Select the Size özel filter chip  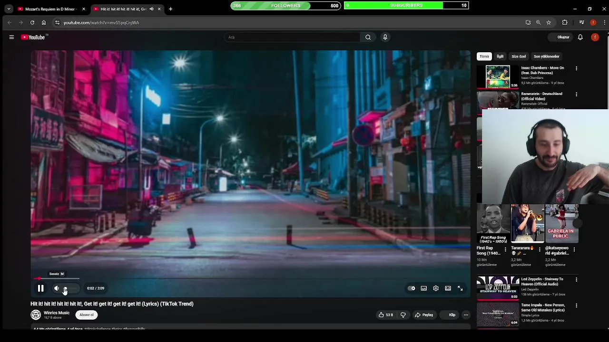click(x=519, y=57)
